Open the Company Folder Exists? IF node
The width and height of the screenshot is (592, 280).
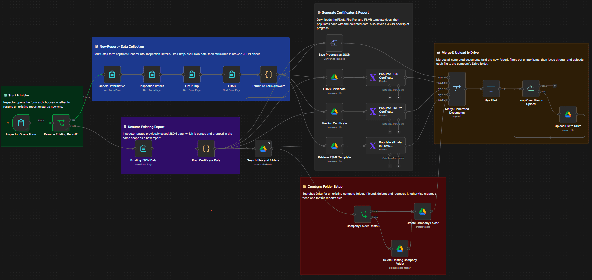point(363,214)
